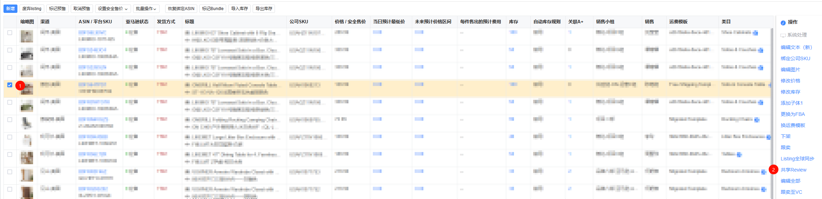The image size is (822, 199).
Task: Click the blue 新增 button
Action: click(10, 9)
